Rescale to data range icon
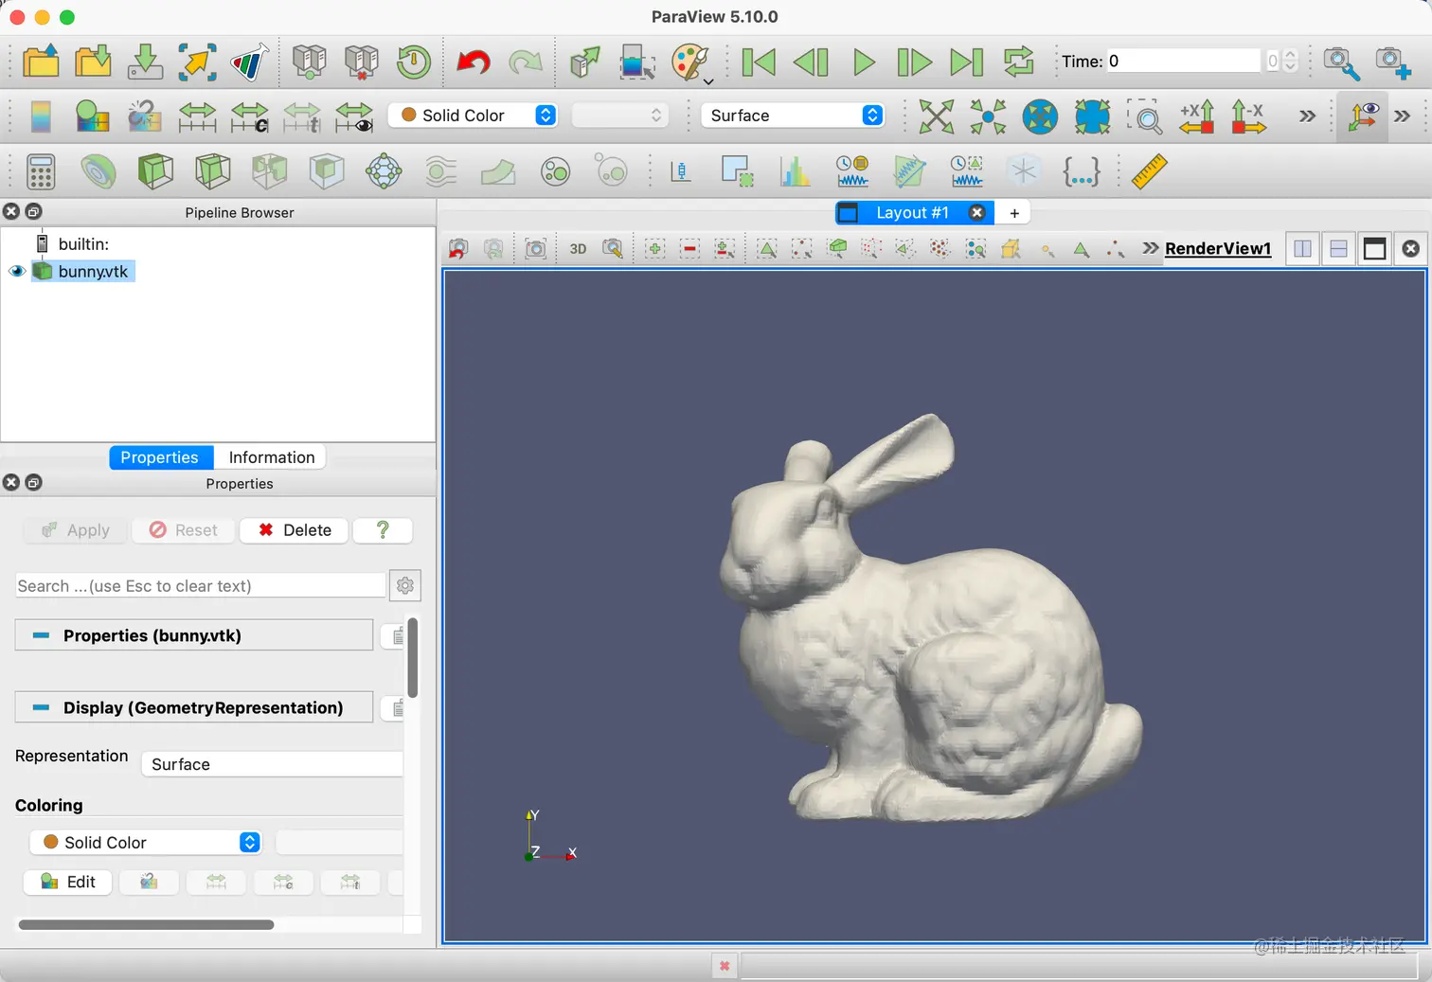This screenshot has width=1432, height=982. [197, 116]
